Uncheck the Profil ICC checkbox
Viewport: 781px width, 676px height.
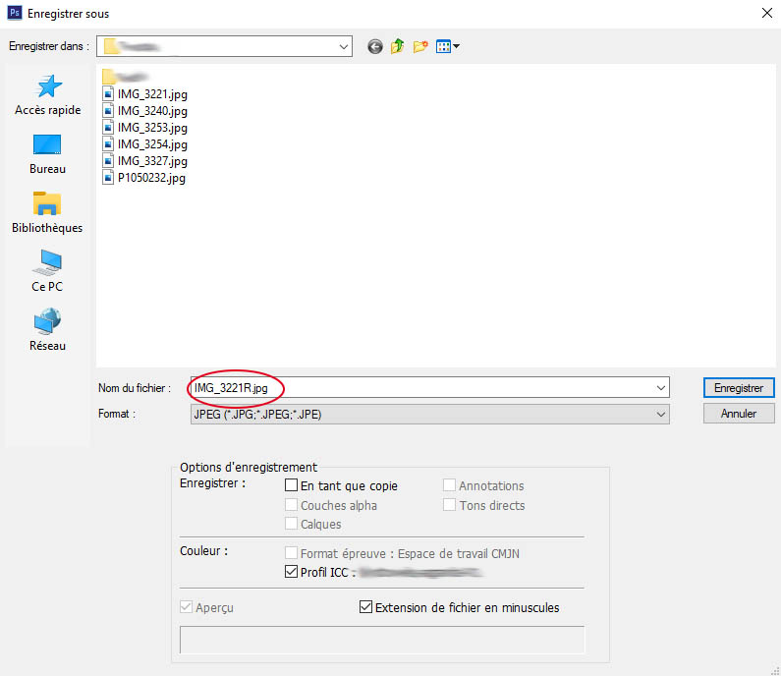pos(291,573)
